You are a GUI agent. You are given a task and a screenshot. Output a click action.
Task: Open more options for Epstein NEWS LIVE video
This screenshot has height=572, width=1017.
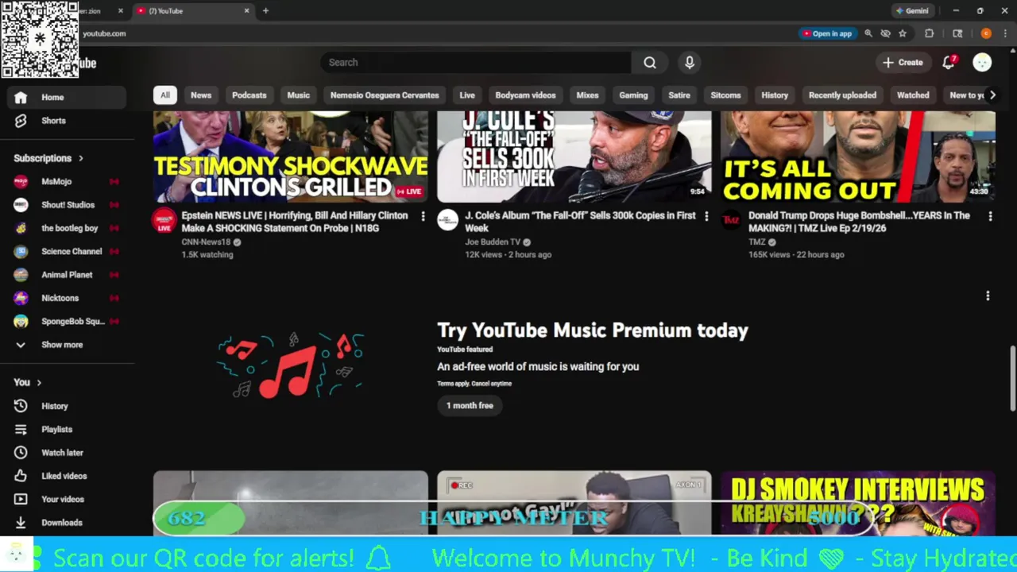423,216
